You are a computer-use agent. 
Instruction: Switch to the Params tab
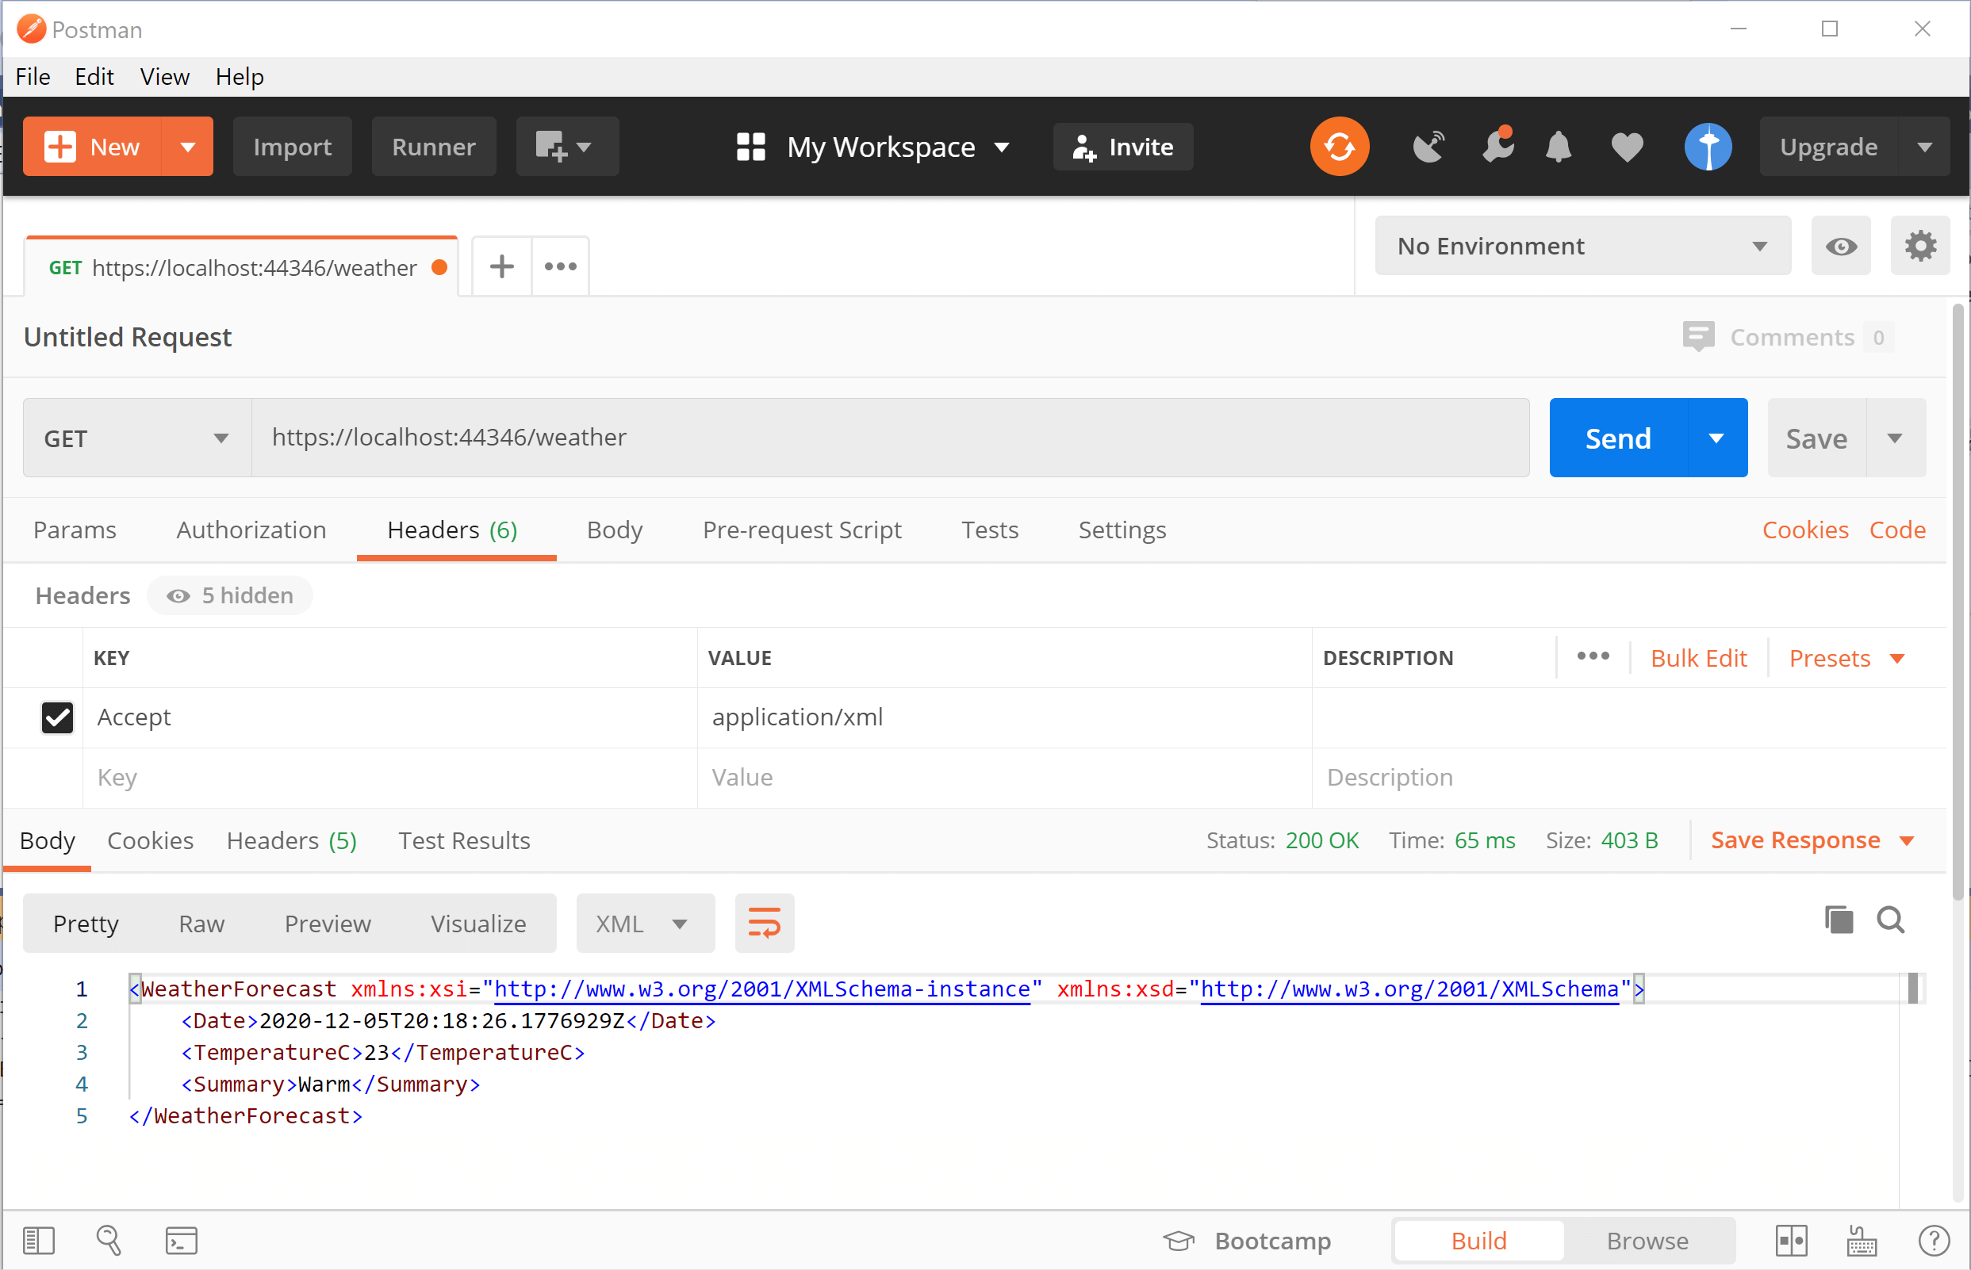[75, 530]
